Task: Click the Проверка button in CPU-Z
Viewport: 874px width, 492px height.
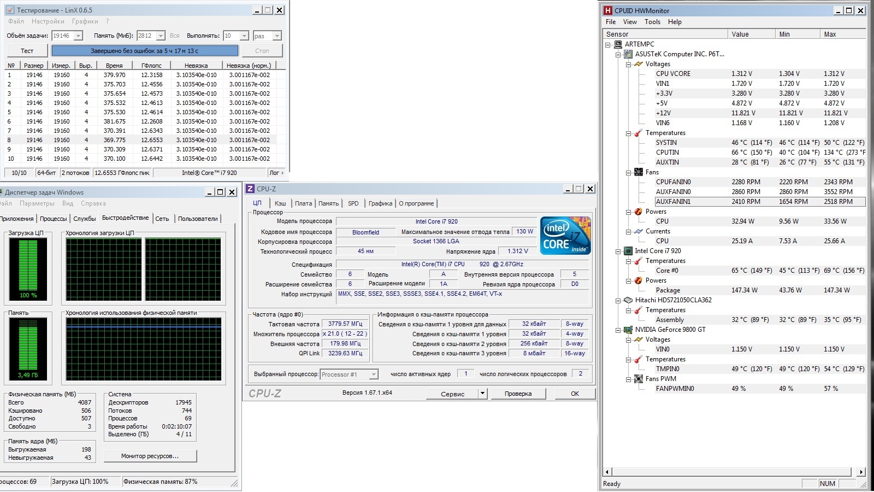Action: click(x=518, y=394)
